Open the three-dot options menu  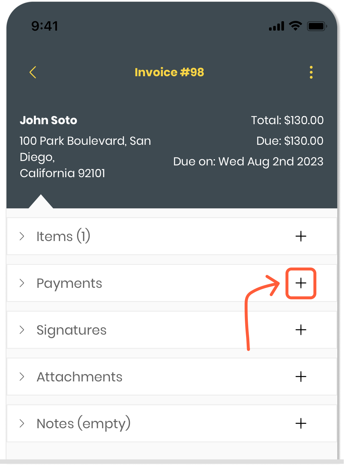click(x=311, y=72)
